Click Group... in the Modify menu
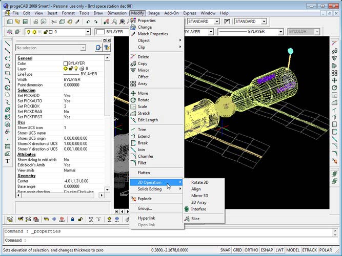Image resolution: width=342 pixels, height=256 pixels. click(x=145, y=208)
